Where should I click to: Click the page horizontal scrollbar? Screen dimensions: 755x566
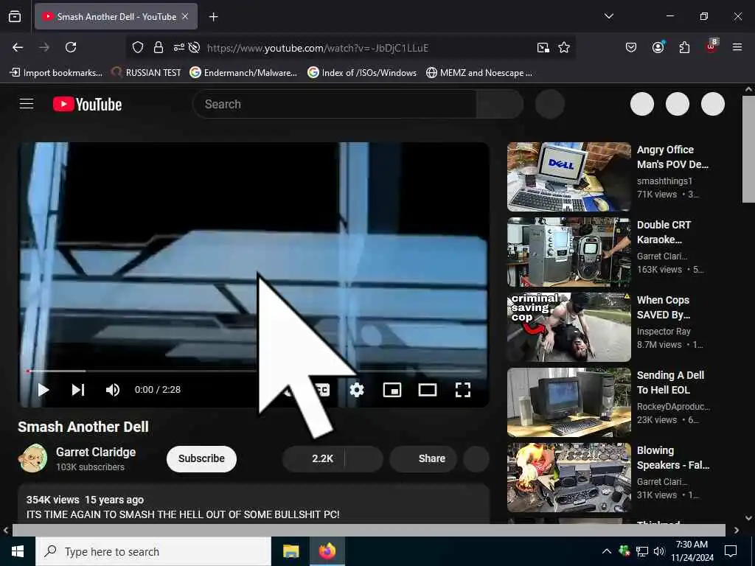369,530
